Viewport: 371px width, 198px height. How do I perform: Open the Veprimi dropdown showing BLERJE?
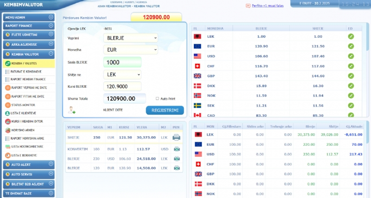point(131,38)
